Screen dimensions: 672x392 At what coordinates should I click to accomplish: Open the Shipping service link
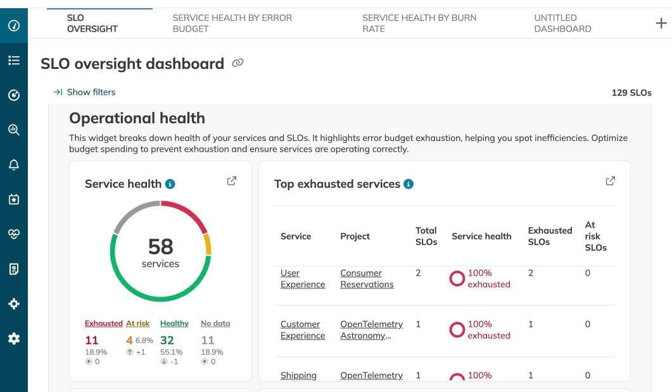(298, 376)
